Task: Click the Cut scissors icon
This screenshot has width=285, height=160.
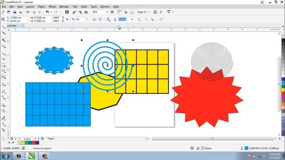Action: click(28, 12)
